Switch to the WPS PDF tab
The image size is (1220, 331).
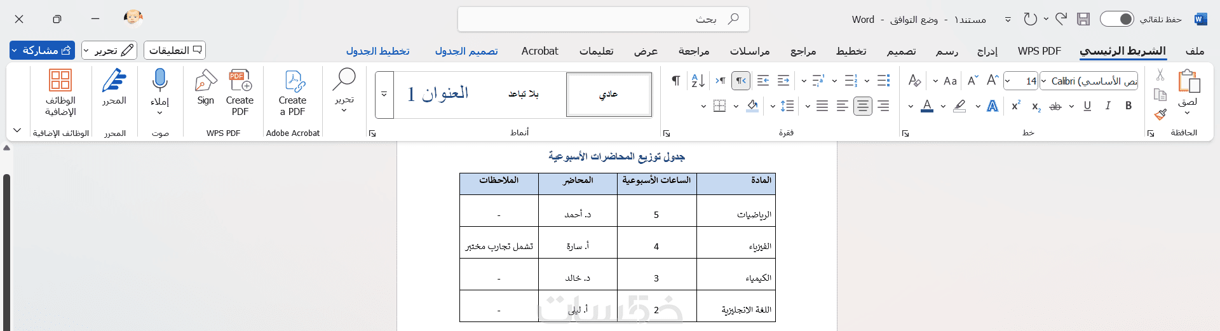1040,51
